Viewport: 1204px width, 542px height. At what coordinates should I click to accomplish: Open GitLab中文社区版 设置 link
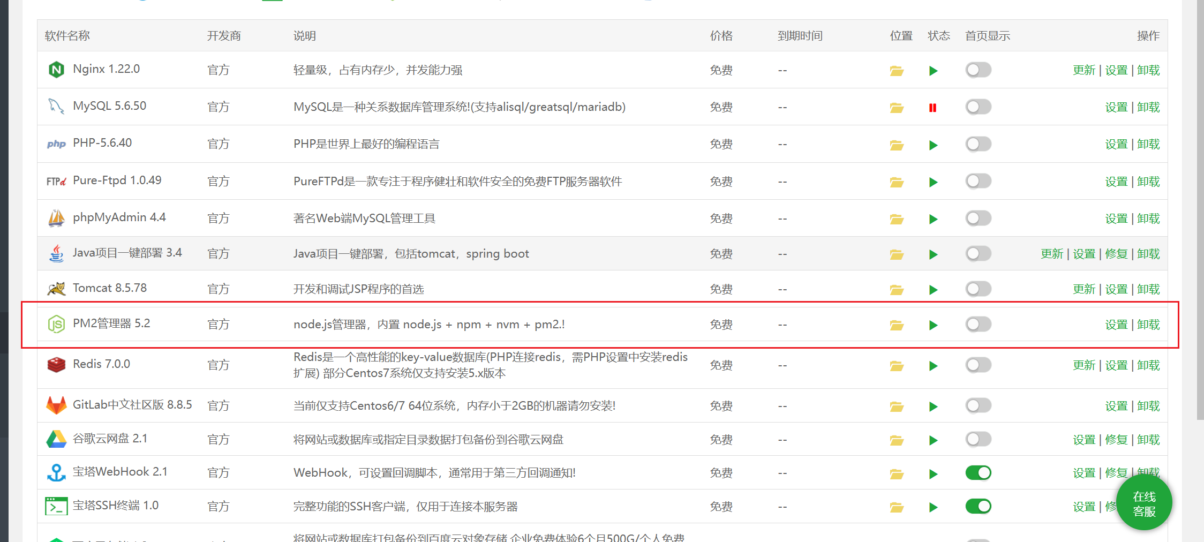pos(1116,406)
